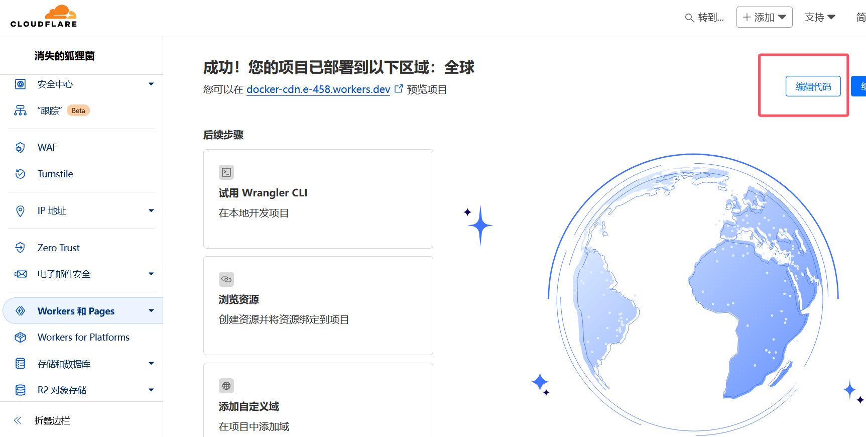The width and height of the screenshot is (866, 437).
Task: Click the 编辑代码 button
Action: coord(813,86)
